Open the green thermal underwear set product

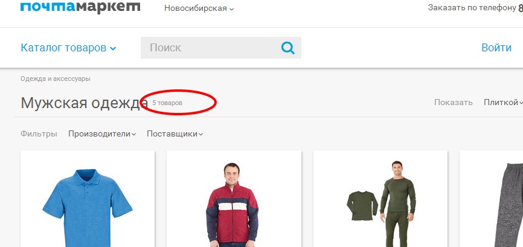(380, 199)
